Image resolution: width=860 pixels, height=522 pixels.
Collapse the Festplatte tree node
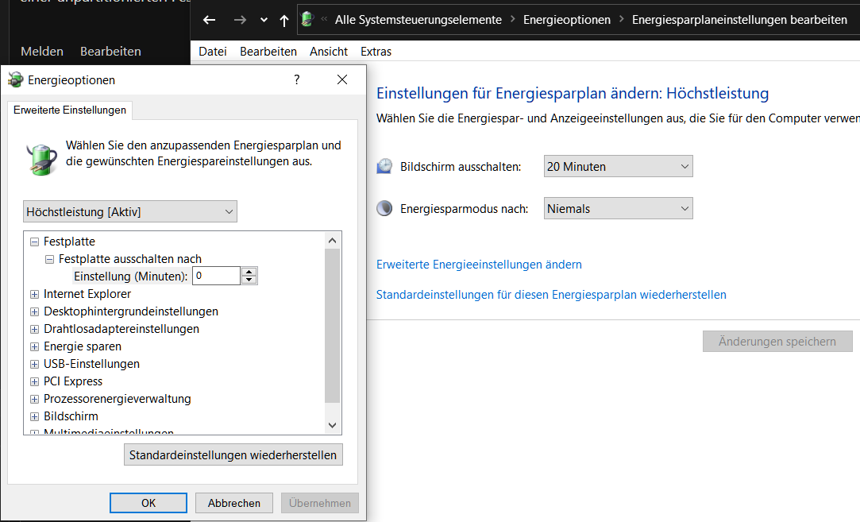35,242
